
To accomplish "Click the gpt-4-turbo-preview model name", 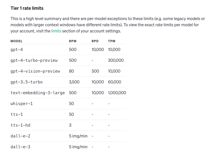I will pyautogui.click(x=34, y=60).
